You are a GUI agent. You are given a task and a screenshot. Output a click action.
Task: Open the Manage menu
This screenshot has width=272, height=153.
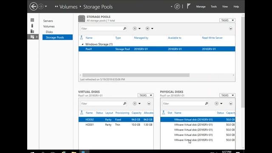coord(201,7)
